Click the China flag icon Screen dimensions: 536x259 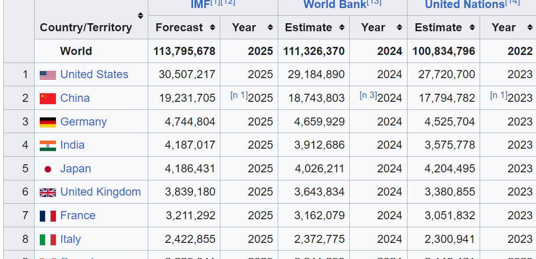click(x=48, y=98)
